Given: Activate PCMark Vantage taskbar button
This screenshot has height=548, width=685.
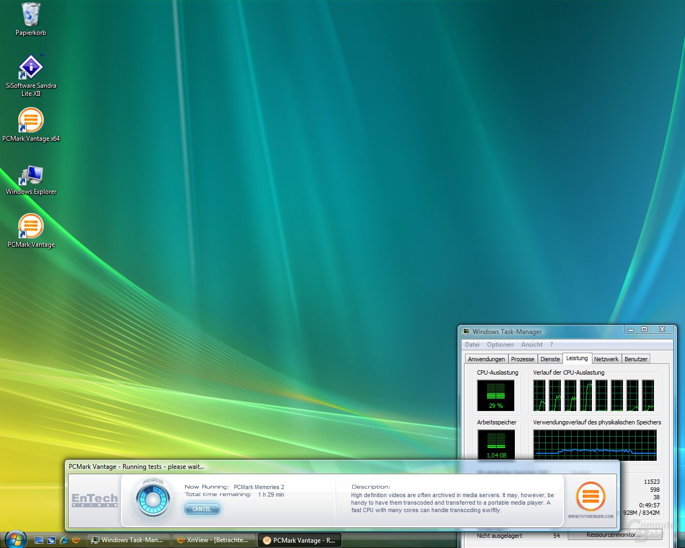Looking at the screenshot, I should (x=300, y=540).
